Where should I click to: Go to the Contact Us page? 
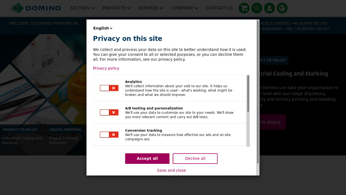[219, 8]
